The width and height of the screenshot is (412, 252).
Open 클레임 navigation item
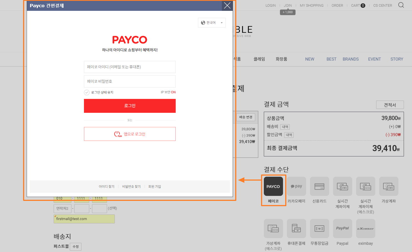[259, 59]
